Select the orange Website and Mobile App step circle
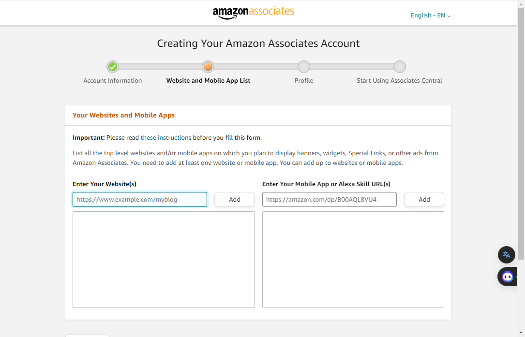This screenshot has height=337, width=525. click(x=208, y=67)
